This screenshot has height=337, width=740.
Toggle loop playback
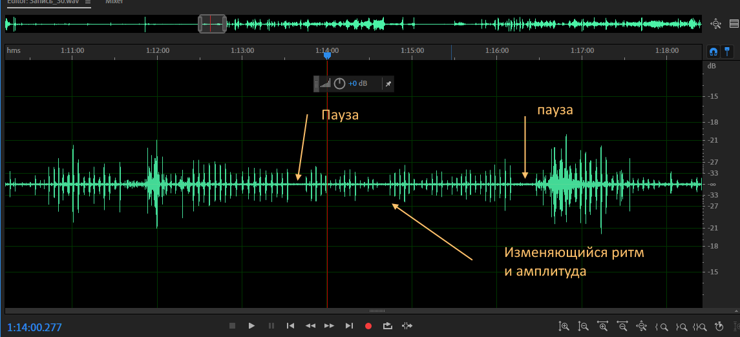point(388,325)
